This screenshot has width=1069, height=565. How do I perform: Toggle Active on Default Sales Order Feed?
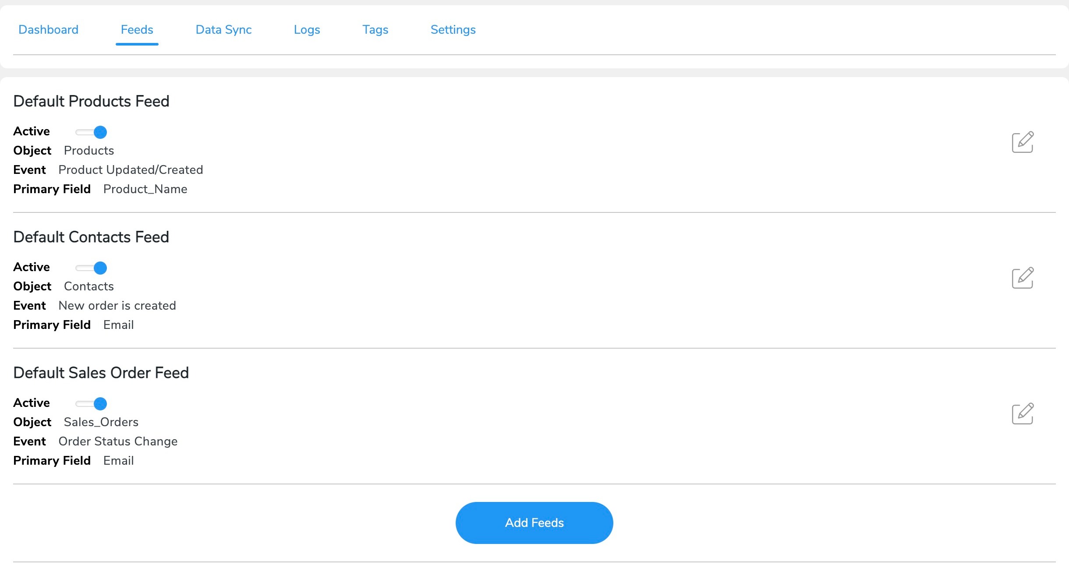(x=91, y=403)
